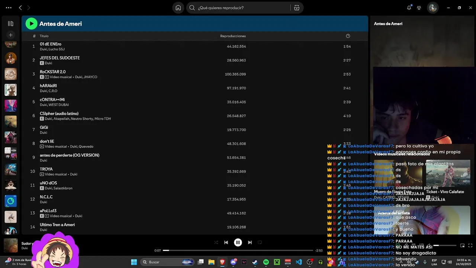This screenshot has height=268, width=476.
Task: Open artist link 'Salastkbron'
Action: [x=63, y=188]
